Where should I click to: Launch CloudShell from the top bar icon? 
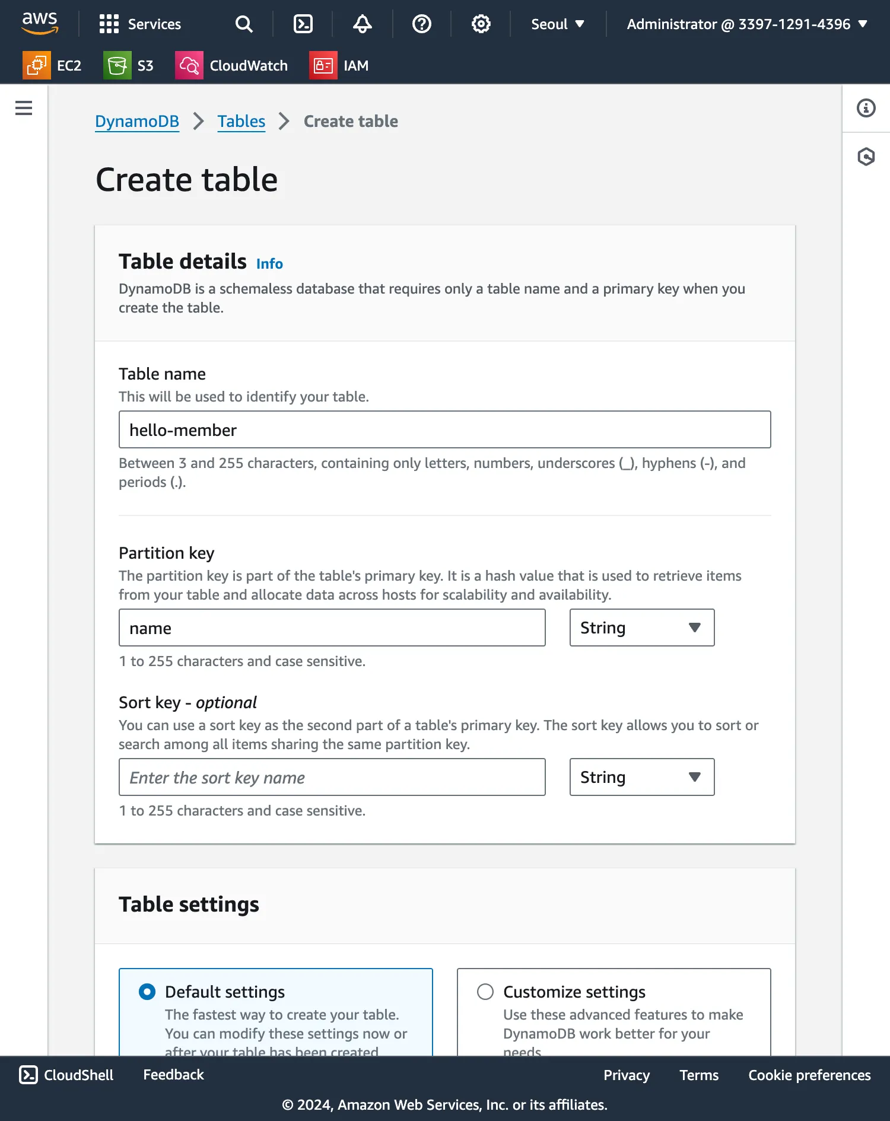tap(303, 24)
